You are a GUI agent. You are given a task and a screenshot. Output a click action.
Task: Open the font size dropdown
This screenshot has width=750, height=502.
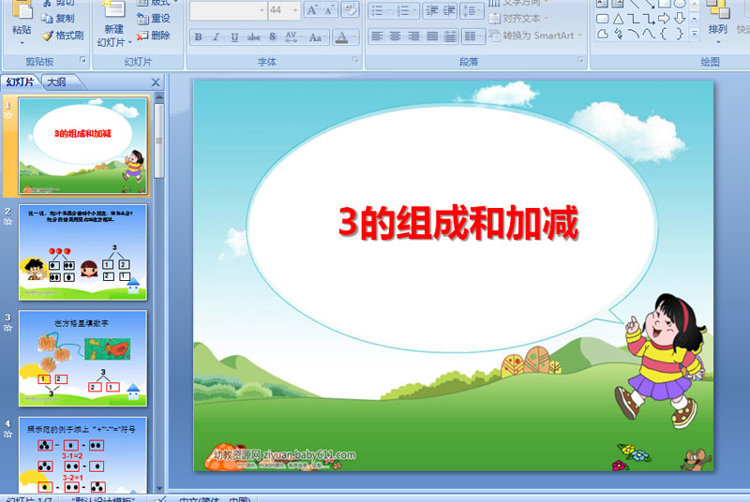click(295, 10)
